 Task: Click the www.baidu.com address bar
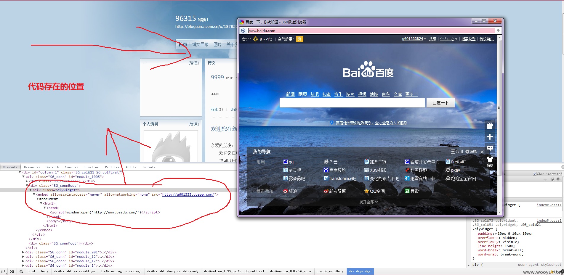(x=371, y=30)
